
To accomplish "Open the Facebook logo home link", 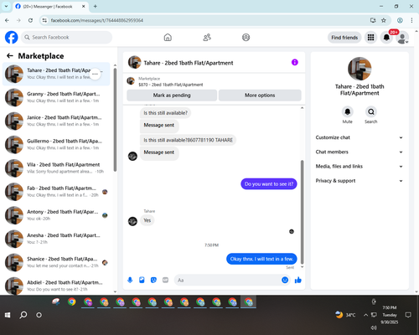I will pyautogui.click(x=12, y=38).
